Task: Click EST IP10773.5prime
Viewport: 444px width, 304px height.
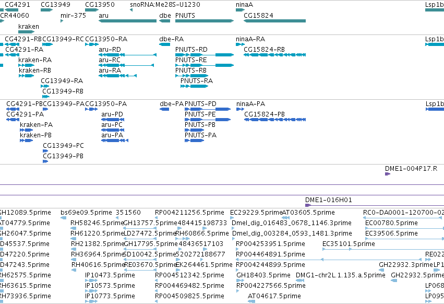Action: 91,301
